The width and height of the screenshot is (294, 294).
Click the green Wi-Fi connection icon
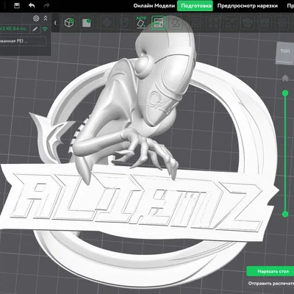coord(45,29)
